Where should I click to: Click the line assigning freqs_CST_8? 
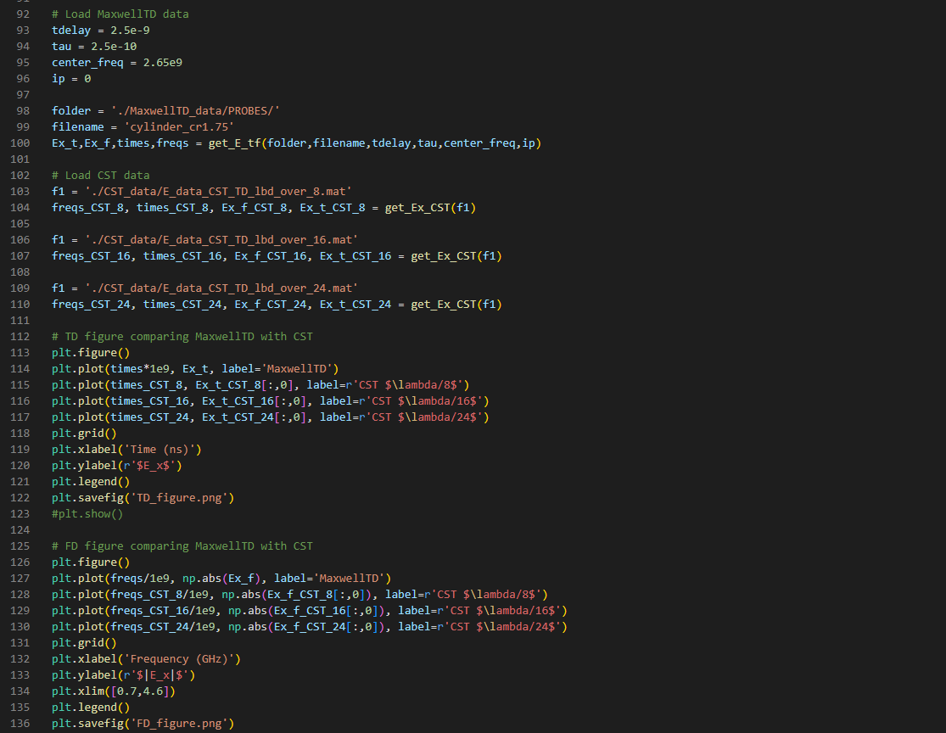[264, 208]
